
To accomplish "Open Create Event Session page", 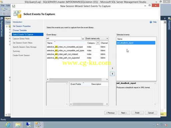I will [21, 55].
